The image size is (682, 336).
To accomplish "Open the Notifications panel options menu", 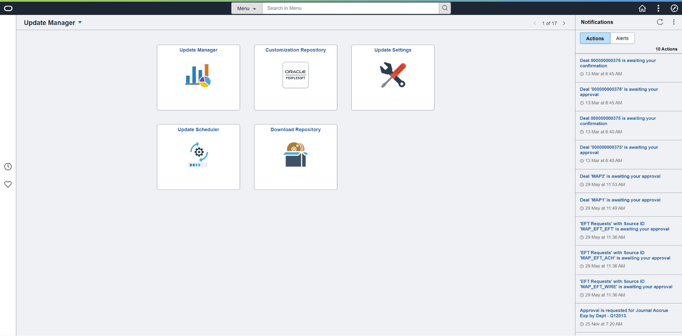I will [x=674, y=22].
